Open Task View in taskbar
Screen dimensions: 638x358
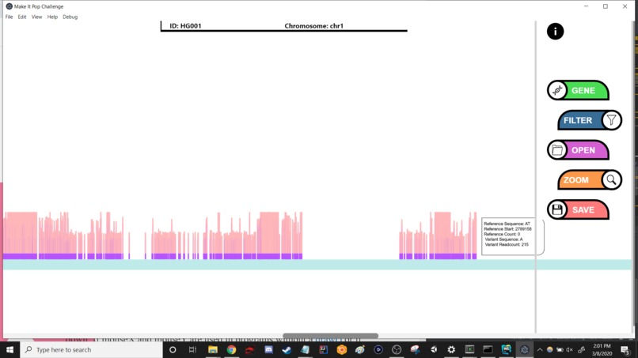[x=192, y=349]
